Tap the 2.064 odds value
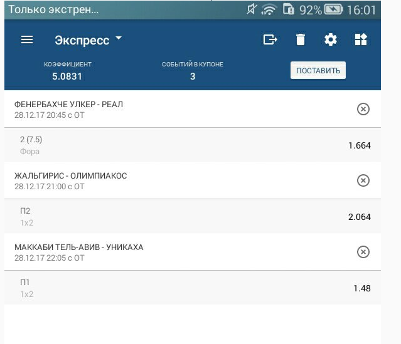Screen dimensions: 401x344 [x=359, y=217]
